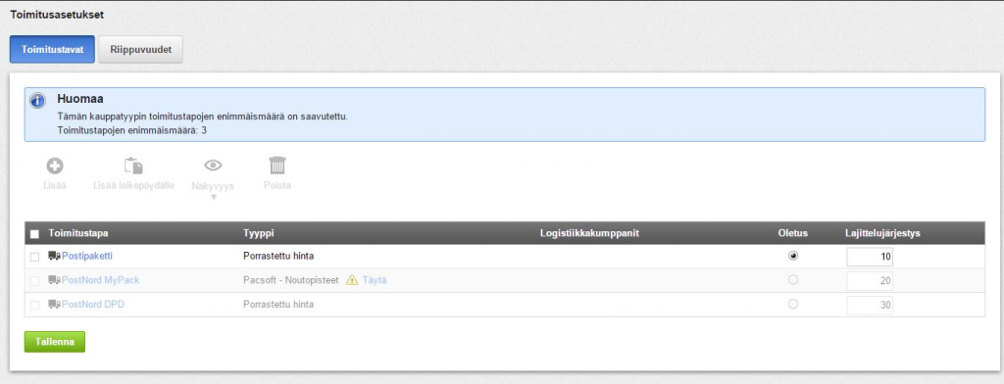Image resolution: width=1004 pixels, height=384 pixels.
Task: Switch to the Riippuvuudet tab
Action: [x=141, y=49]
